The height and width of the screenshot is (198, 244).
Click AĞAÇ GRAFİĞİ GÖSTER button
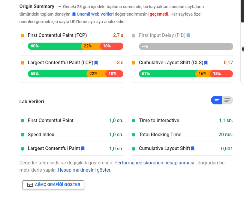pyautogui.click(x=53, y=185)
